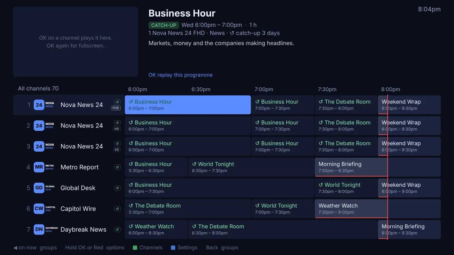The image size is (454, 255).
Task: Click the All channels 70 group header
Action: click(38, 89)
